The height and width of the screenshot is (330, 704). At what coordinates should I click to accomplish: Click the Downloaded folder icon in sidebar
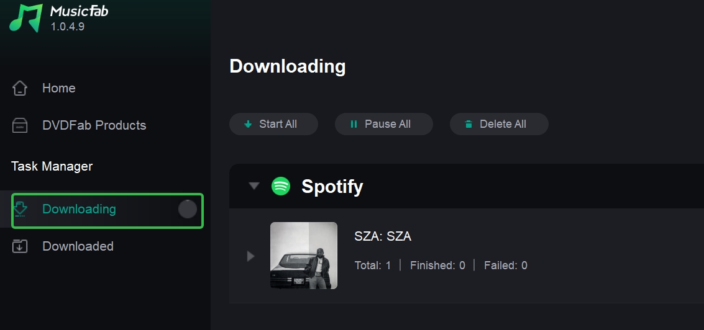point(20,246)
